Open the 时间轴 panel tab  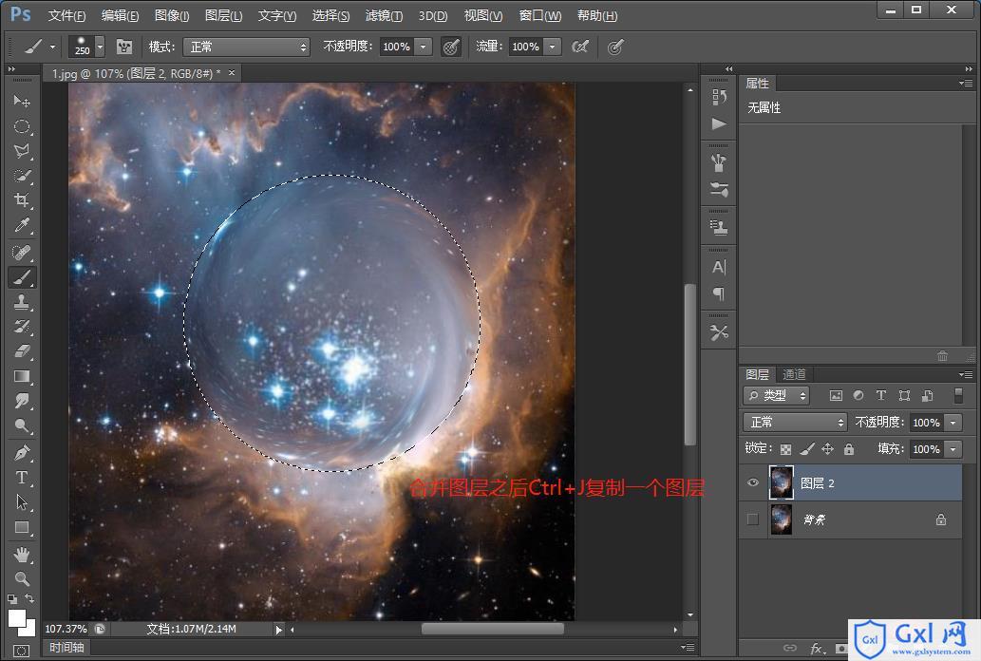pos(66,648)
